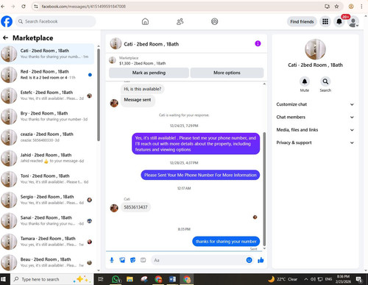Click the 'Hi, is this available?' message
The image size is (368, 285).
click(143, 89)
